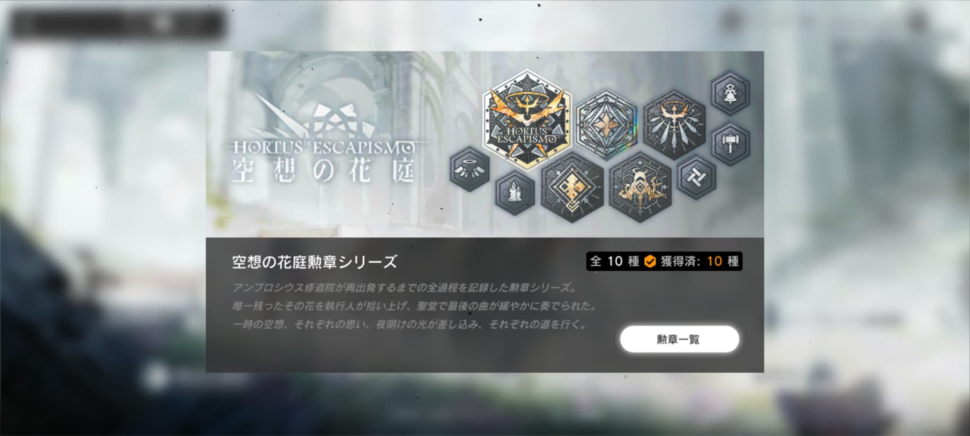Click the medal series description paragraph
Screen dimensions: 970x436
pos(414,306)
